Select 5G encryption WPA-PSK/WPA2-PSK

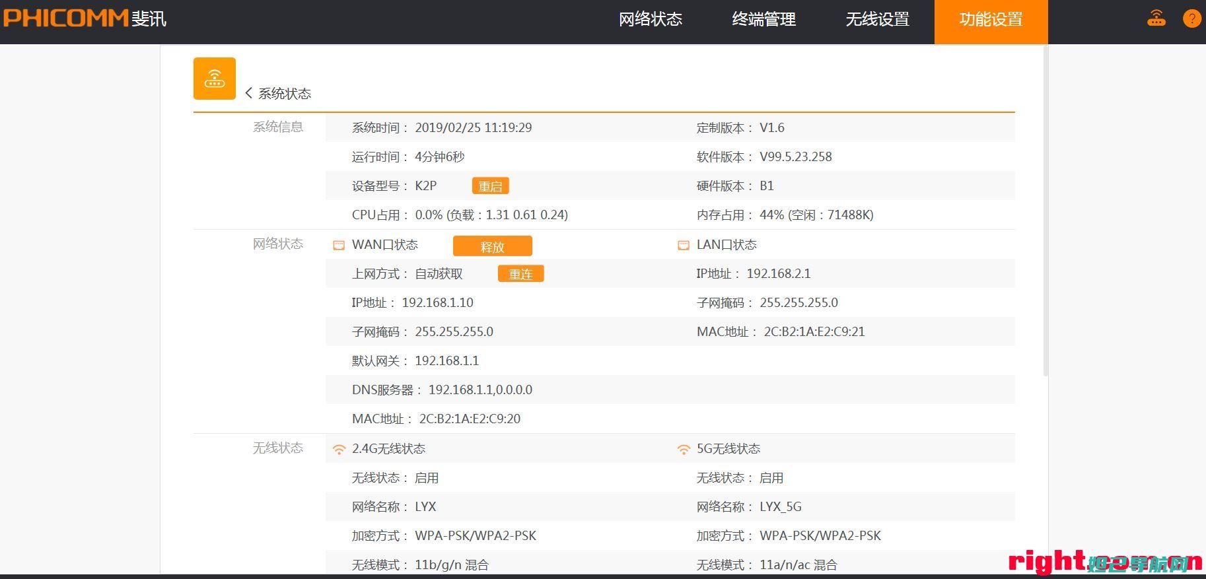tap(820, 535)
